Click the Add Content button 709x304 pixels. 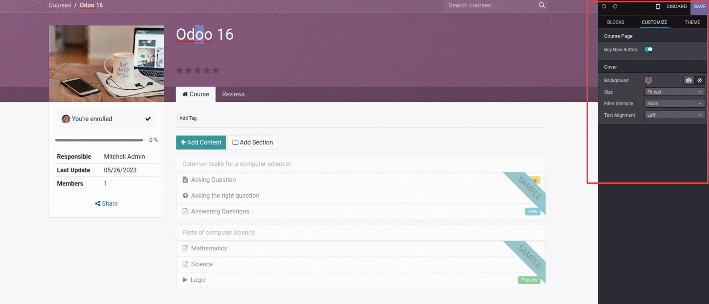[201, 142]
